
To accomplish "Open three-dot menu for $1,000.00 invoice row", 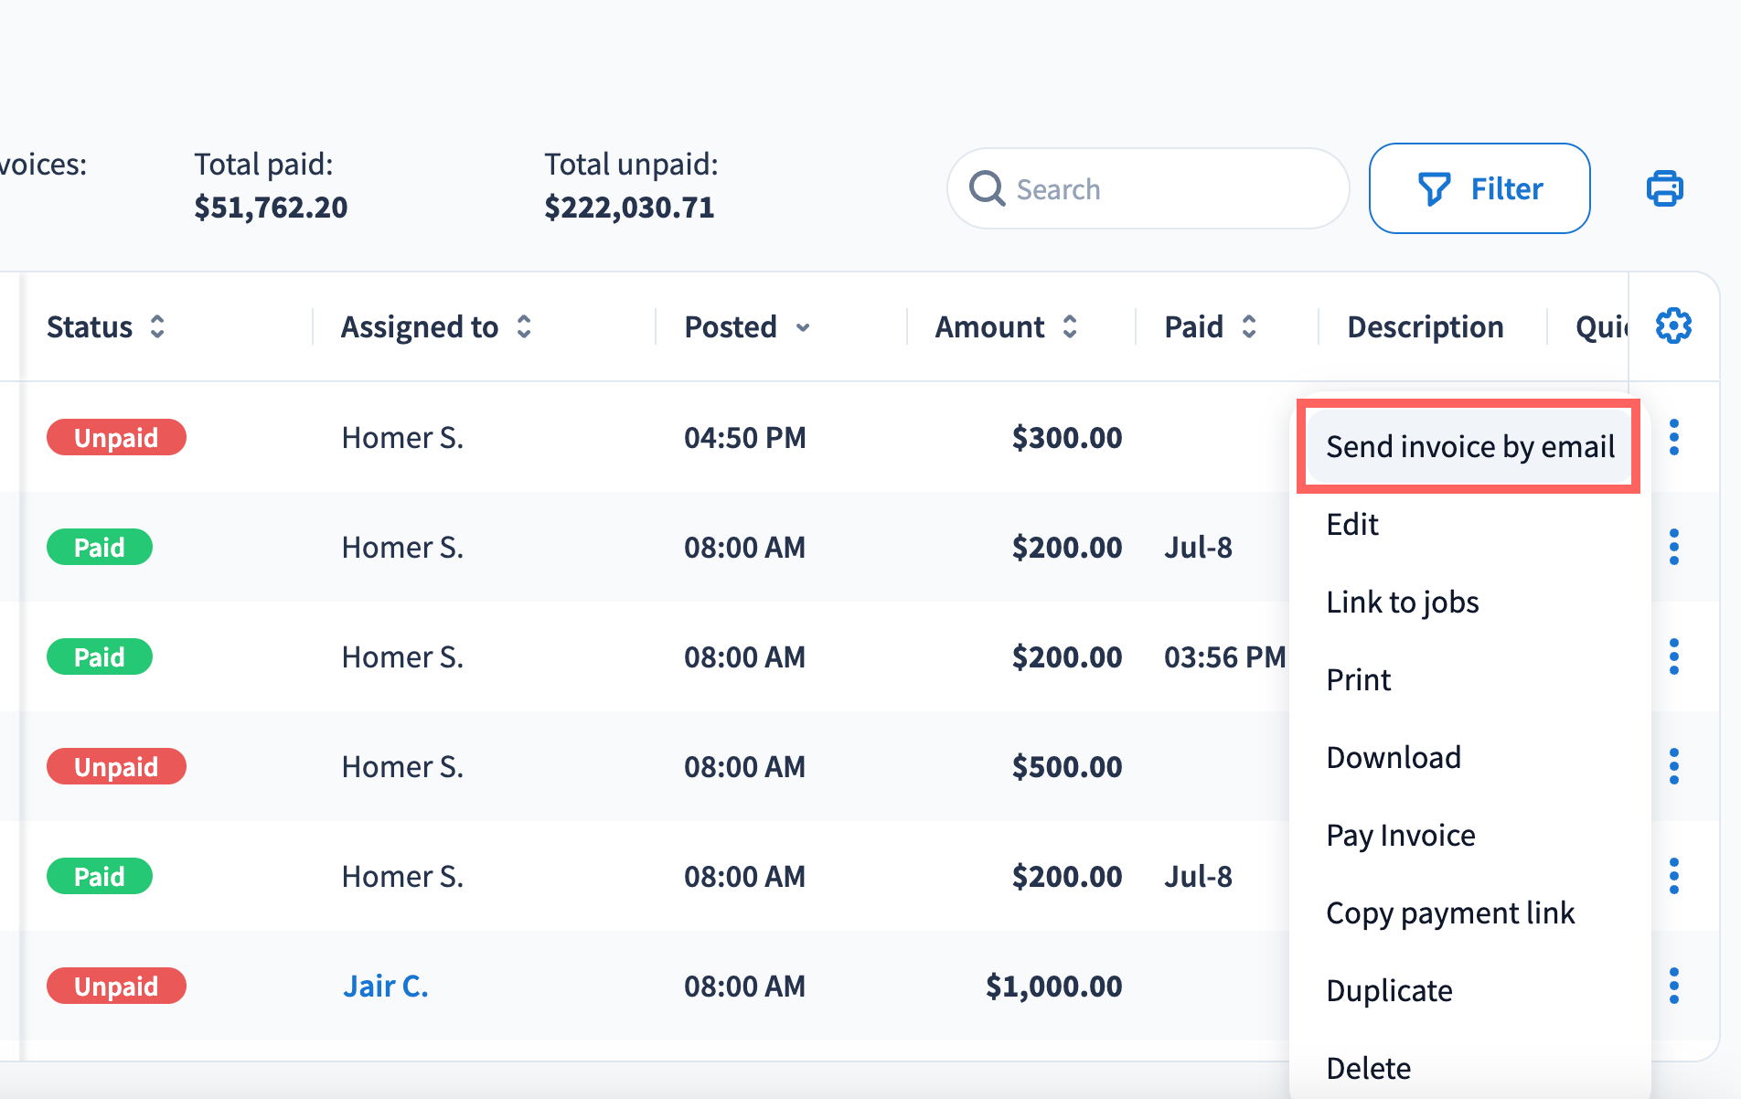I will pyautogui.click(x=1673, y=986).
